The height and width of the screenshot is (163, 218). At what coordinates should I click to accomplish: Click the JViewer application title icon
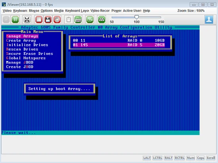tap(4, 4)
